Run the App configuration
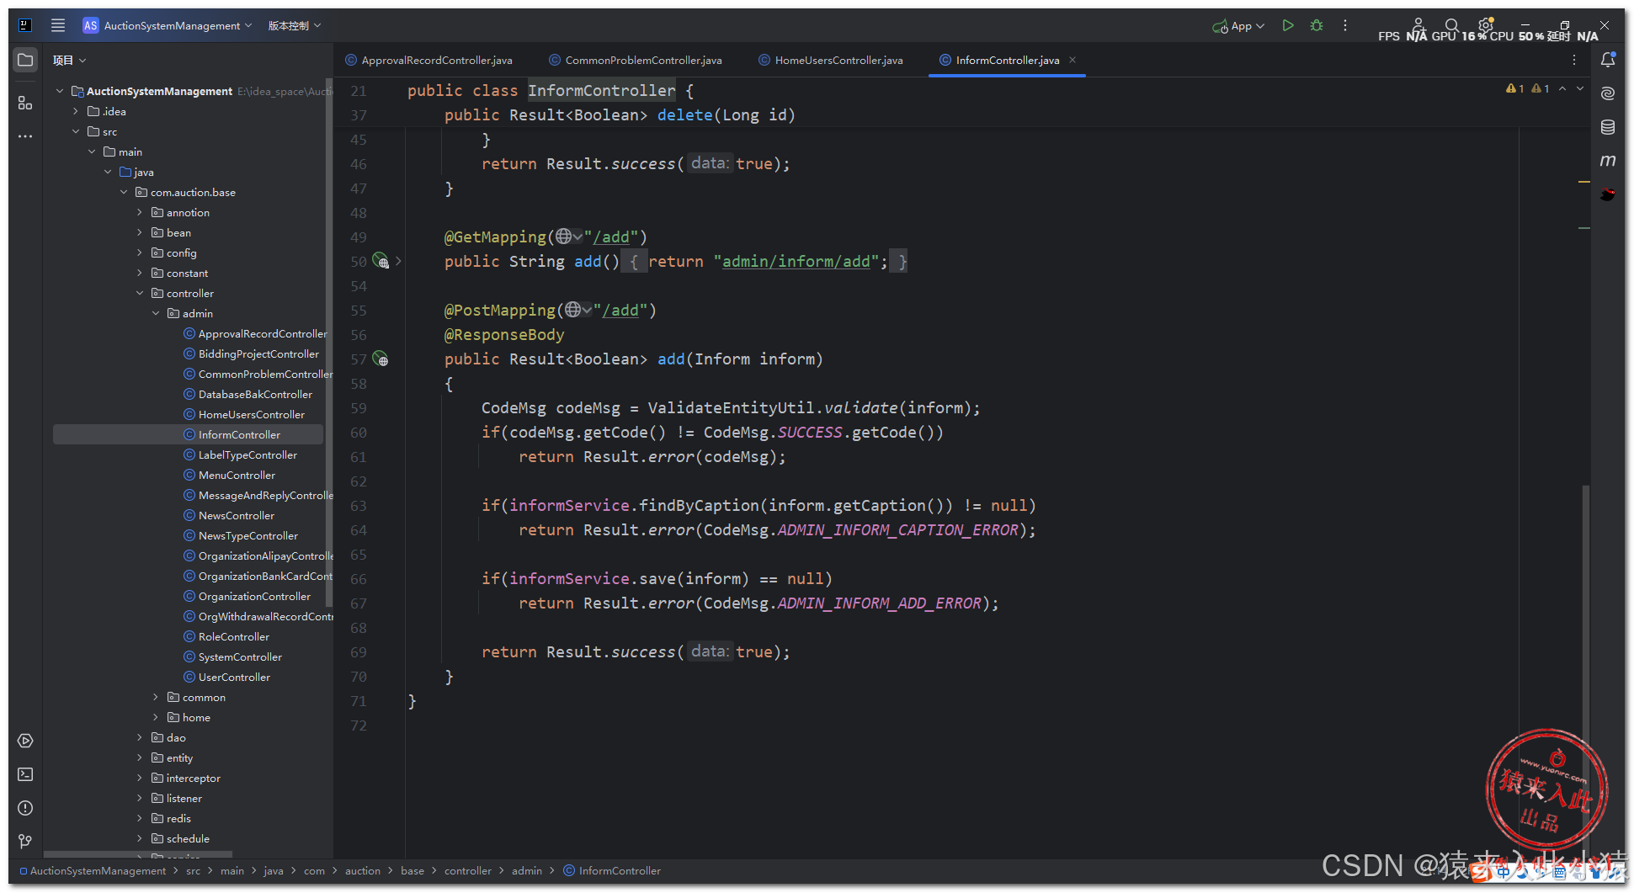 (x=1287, y=25)
